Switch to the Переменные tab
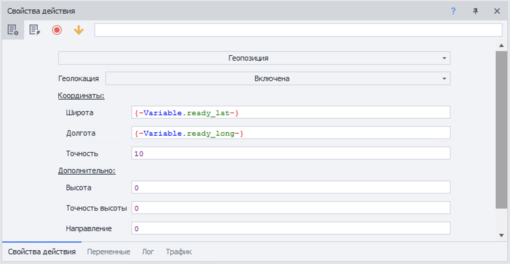Image resolution: width=510 pixels, height=264 pixels. (x=108, y=252)
